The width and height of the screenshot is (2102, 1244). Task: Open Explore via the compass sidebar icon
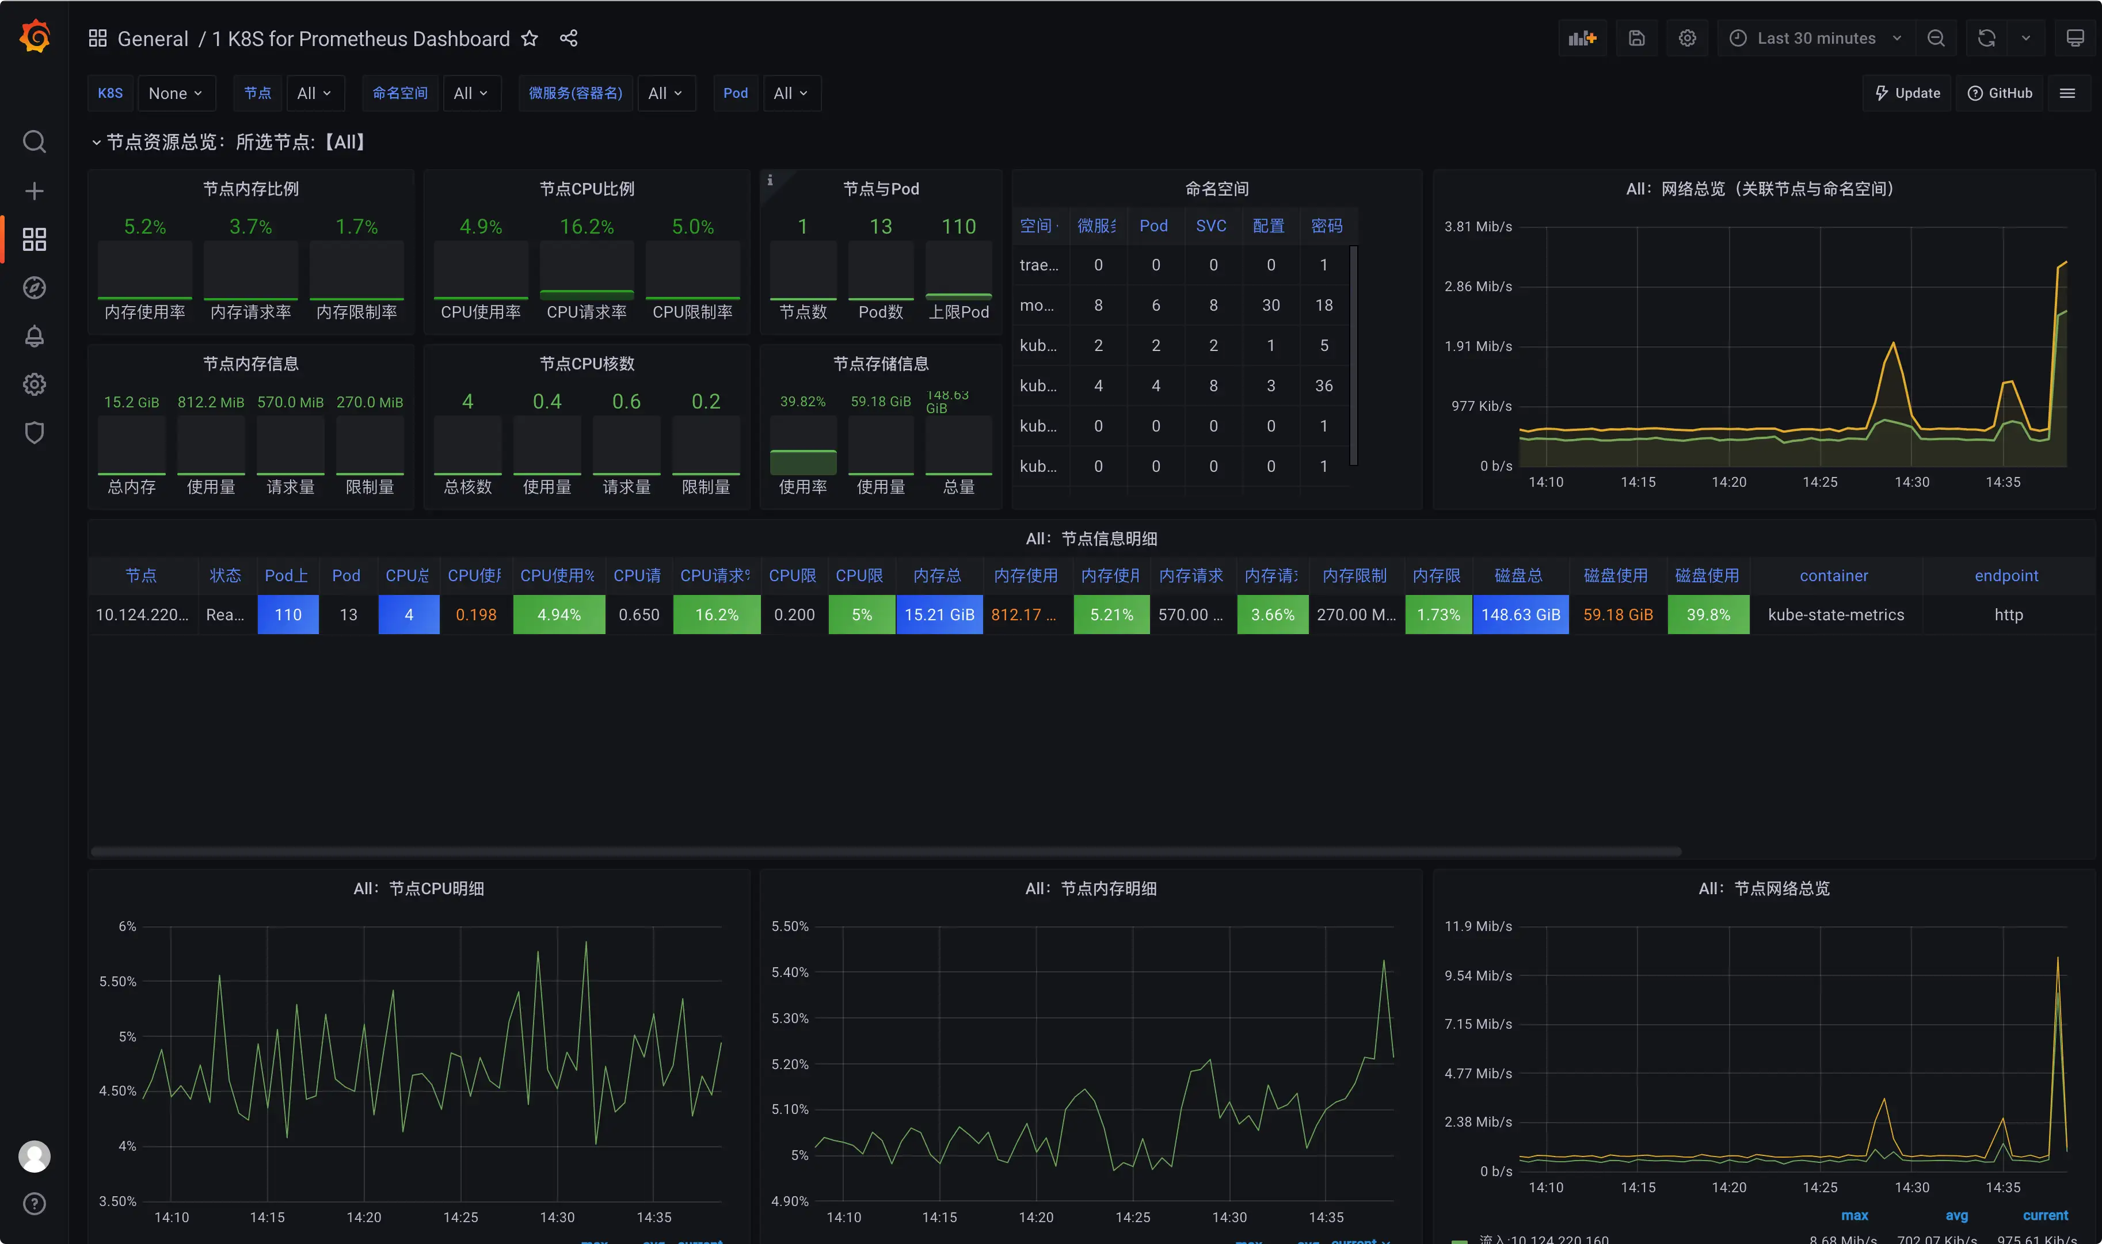click(x=35, y=288)
